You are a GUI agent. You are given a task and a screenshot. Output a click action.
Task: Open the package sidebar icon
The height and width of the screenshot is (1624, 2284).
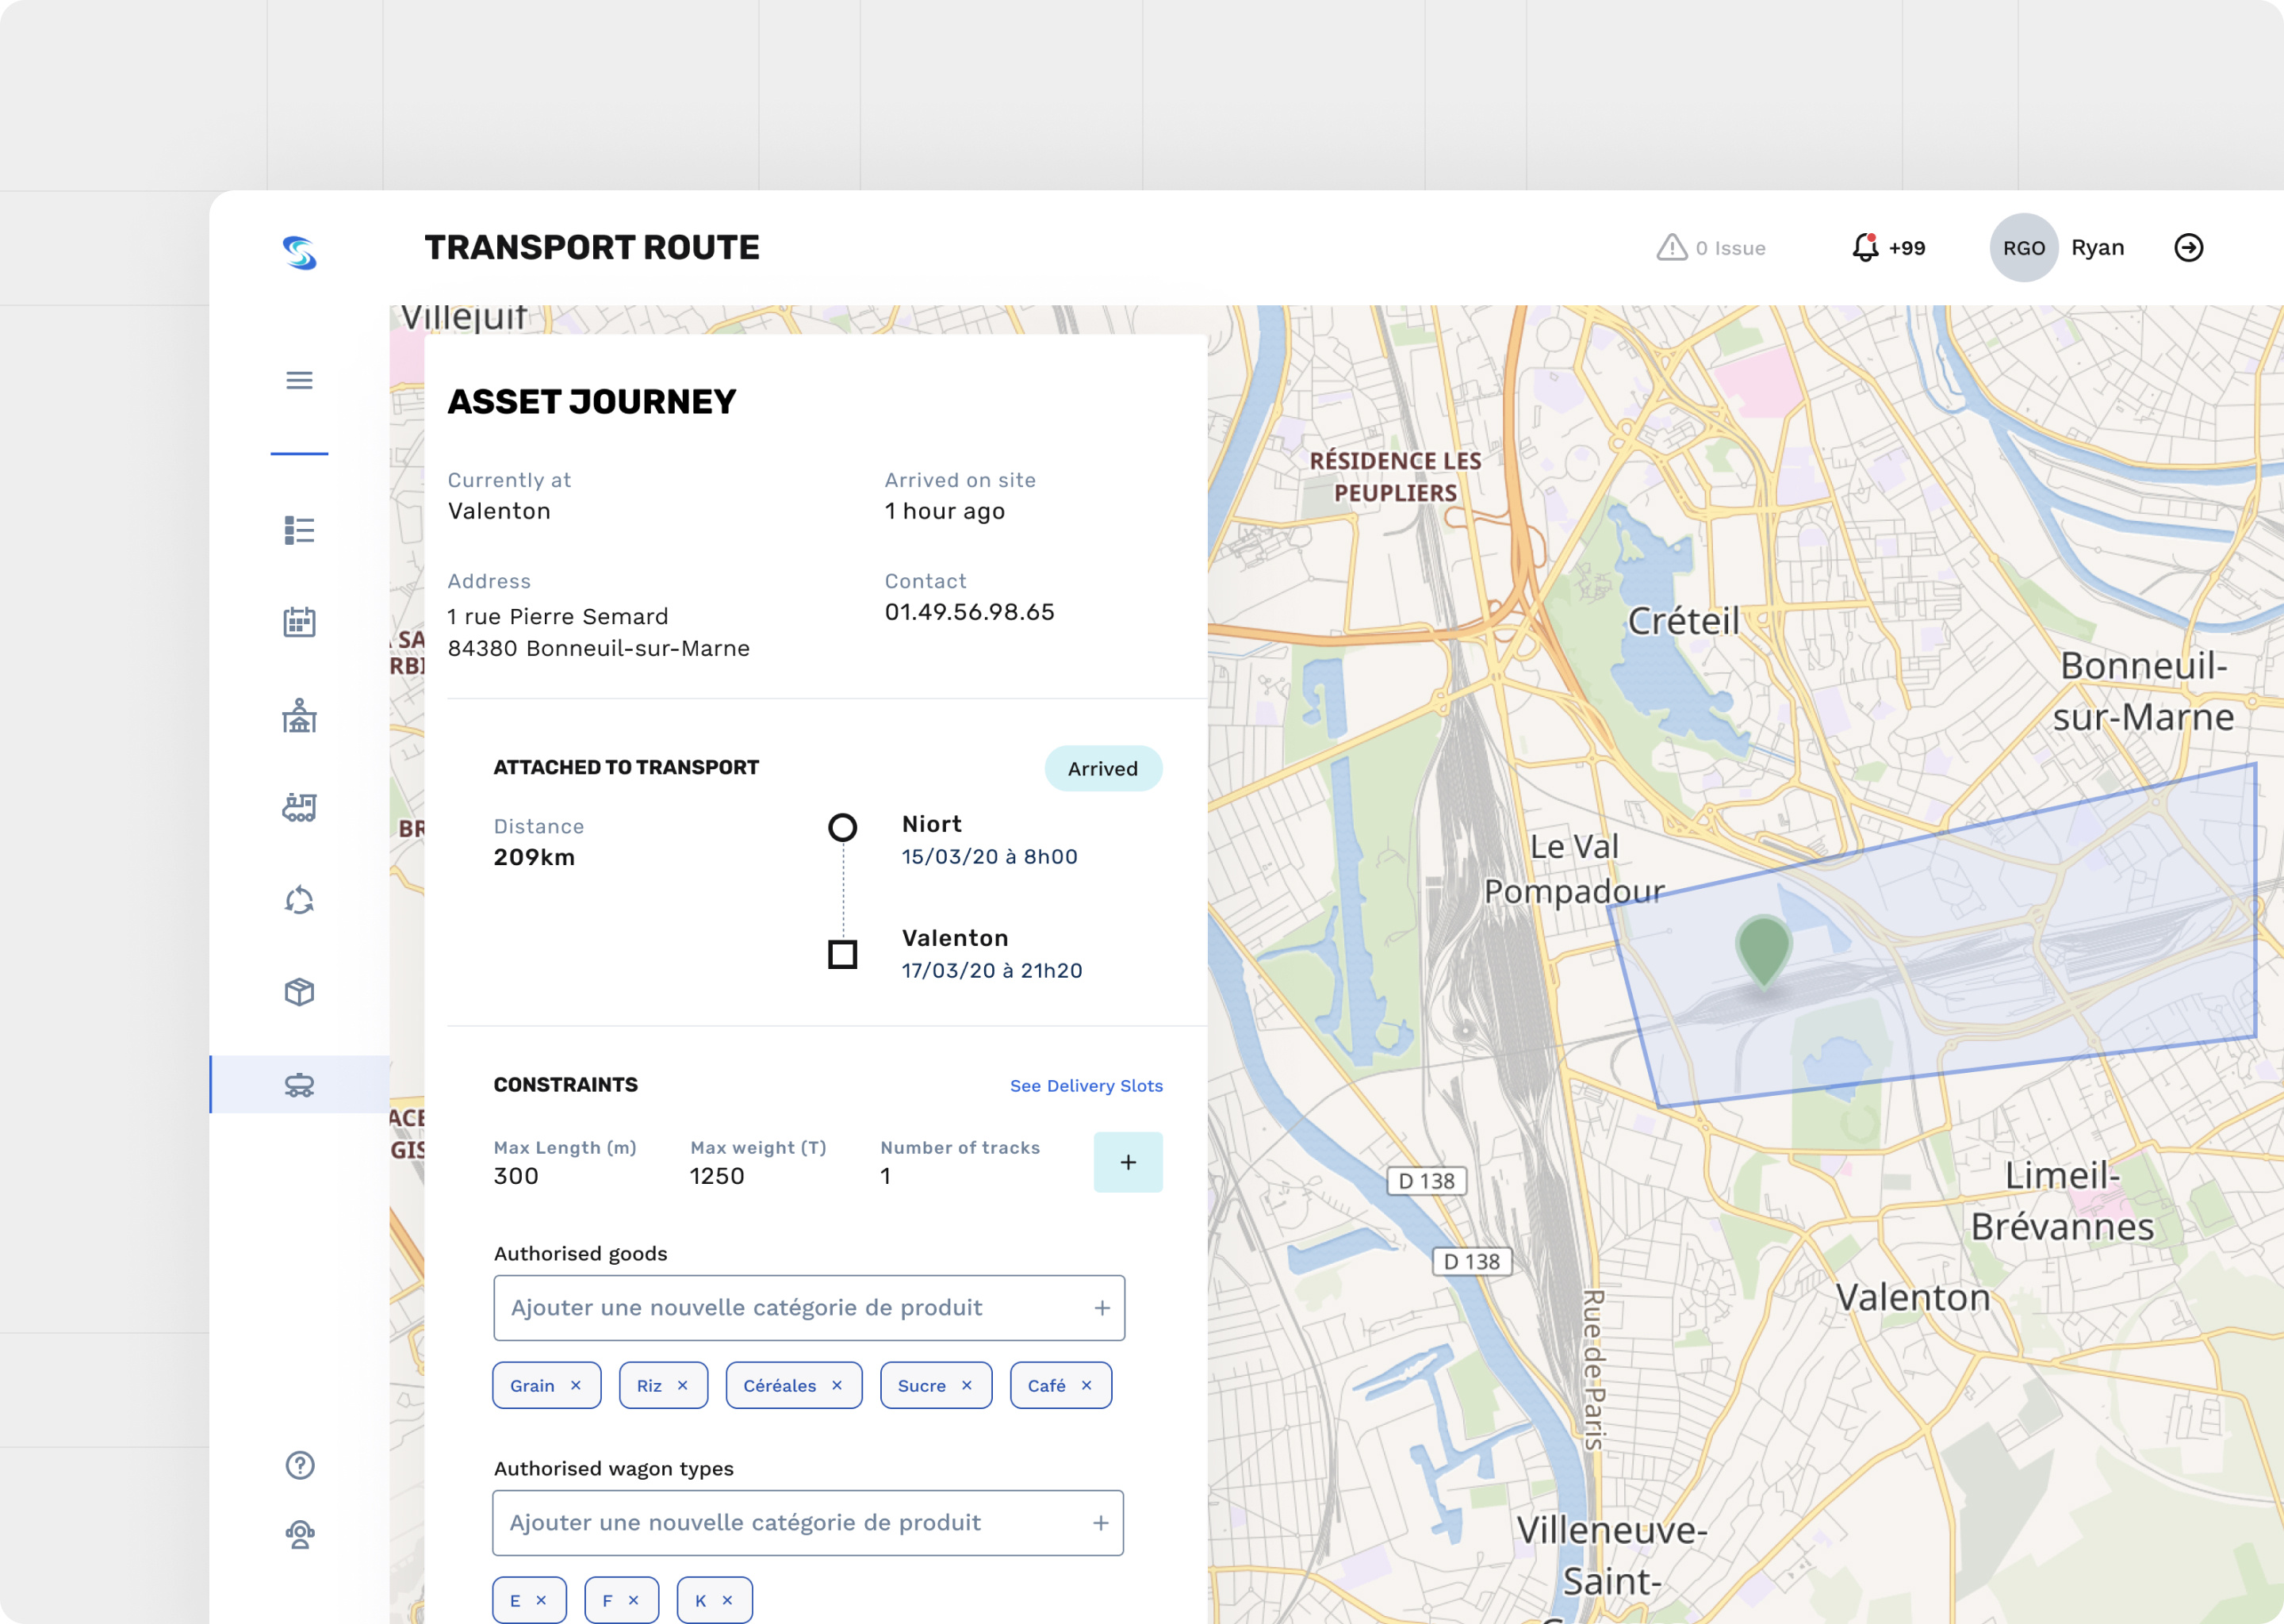coord(298,991)
